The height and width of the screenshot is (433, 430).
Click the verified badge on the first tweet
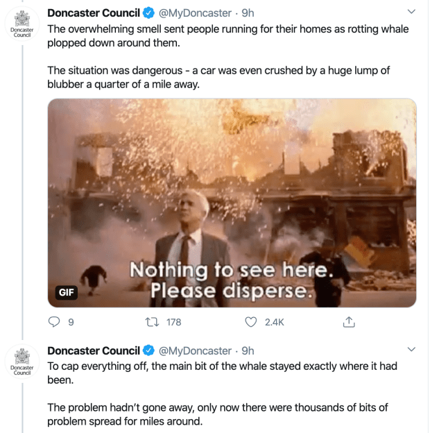[x=148, y=13]
